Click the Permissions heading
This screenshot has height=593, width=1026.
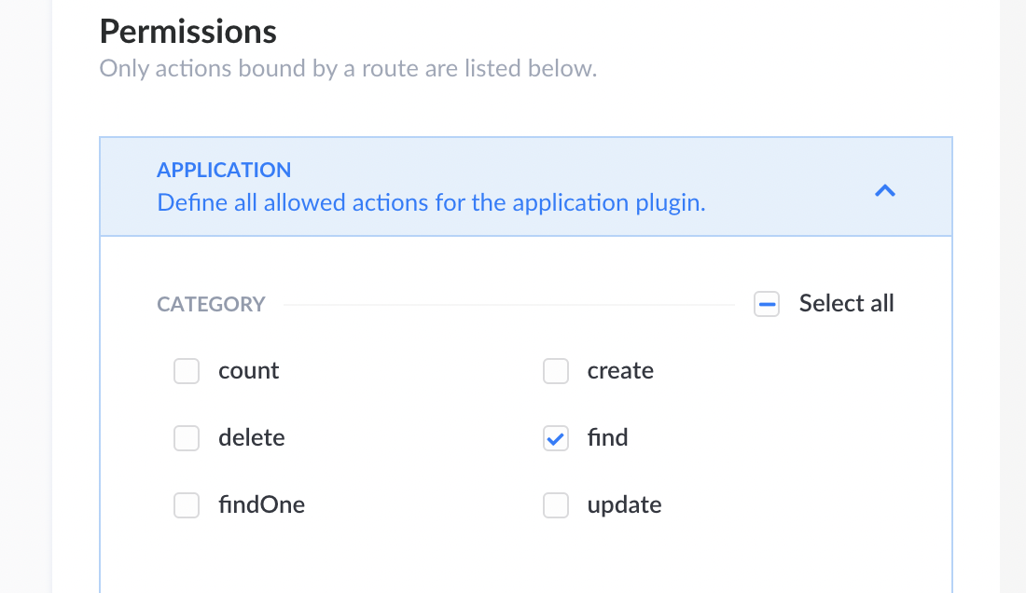pos(187,32)
